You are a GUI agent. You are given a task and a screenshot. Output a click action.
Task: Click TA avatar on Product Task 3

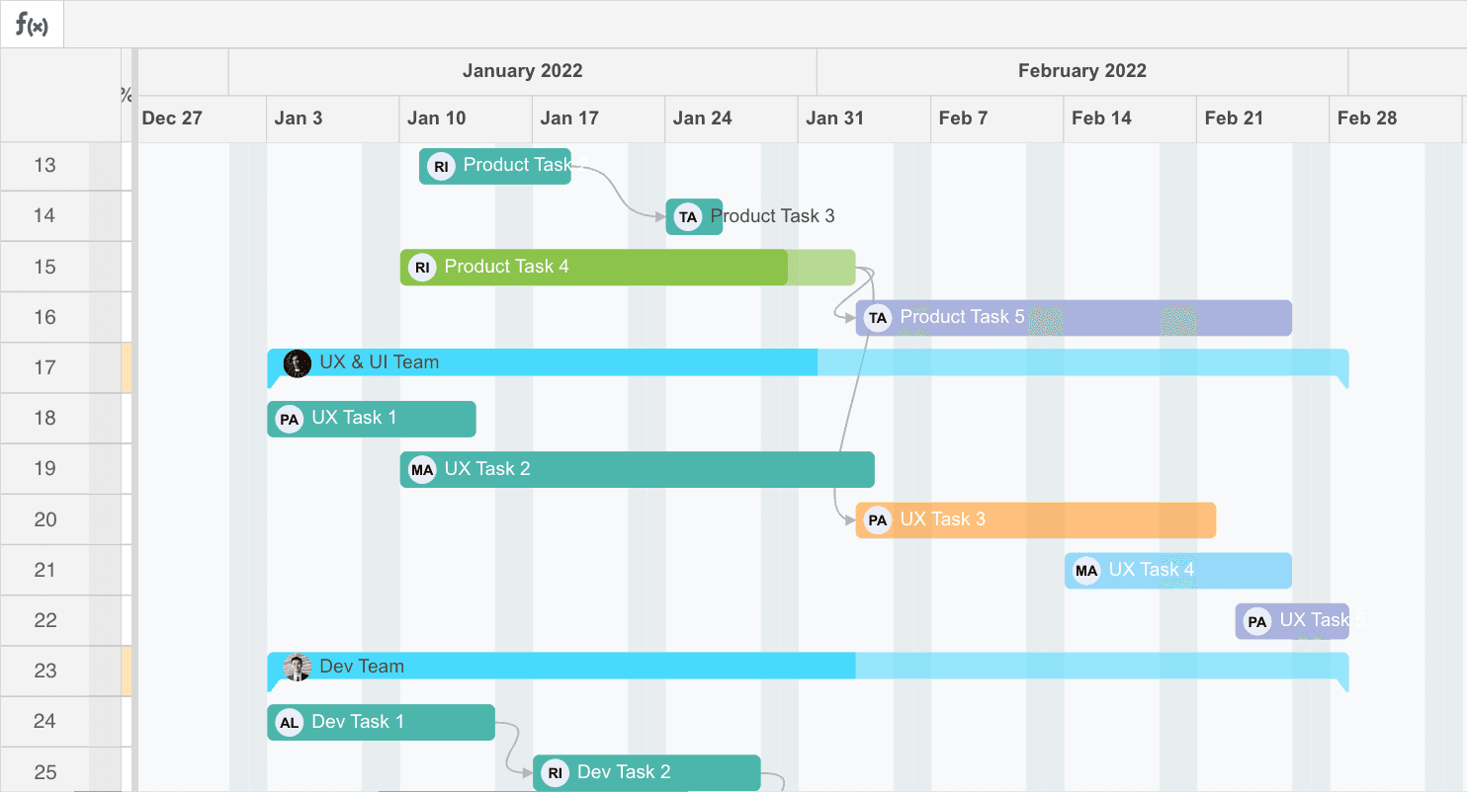[x=688, y=217]
